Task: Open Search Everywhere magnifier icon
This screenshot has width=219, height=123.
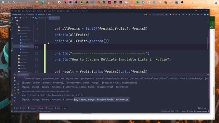Action: click(202, 14)
